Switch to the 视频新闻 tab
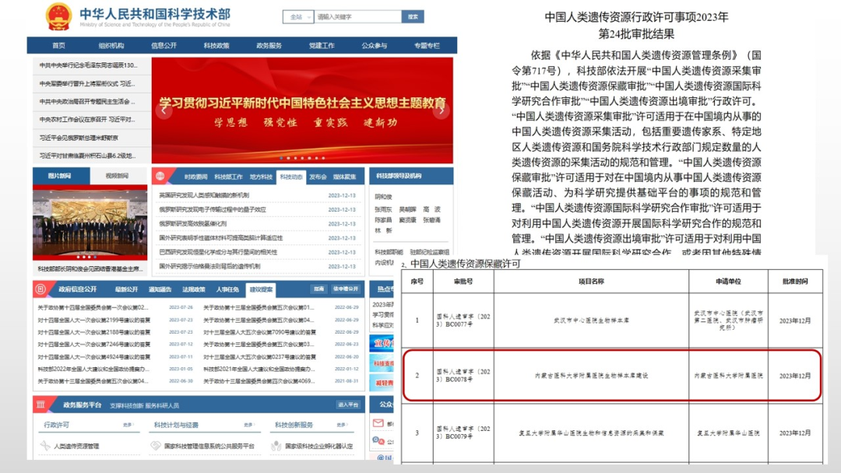 pyautogui.click(x=118, y=176)
